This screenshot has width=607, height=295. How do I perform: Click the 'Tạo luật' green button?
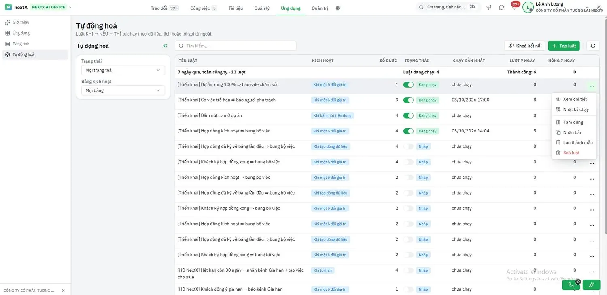[x=564, y=46]
